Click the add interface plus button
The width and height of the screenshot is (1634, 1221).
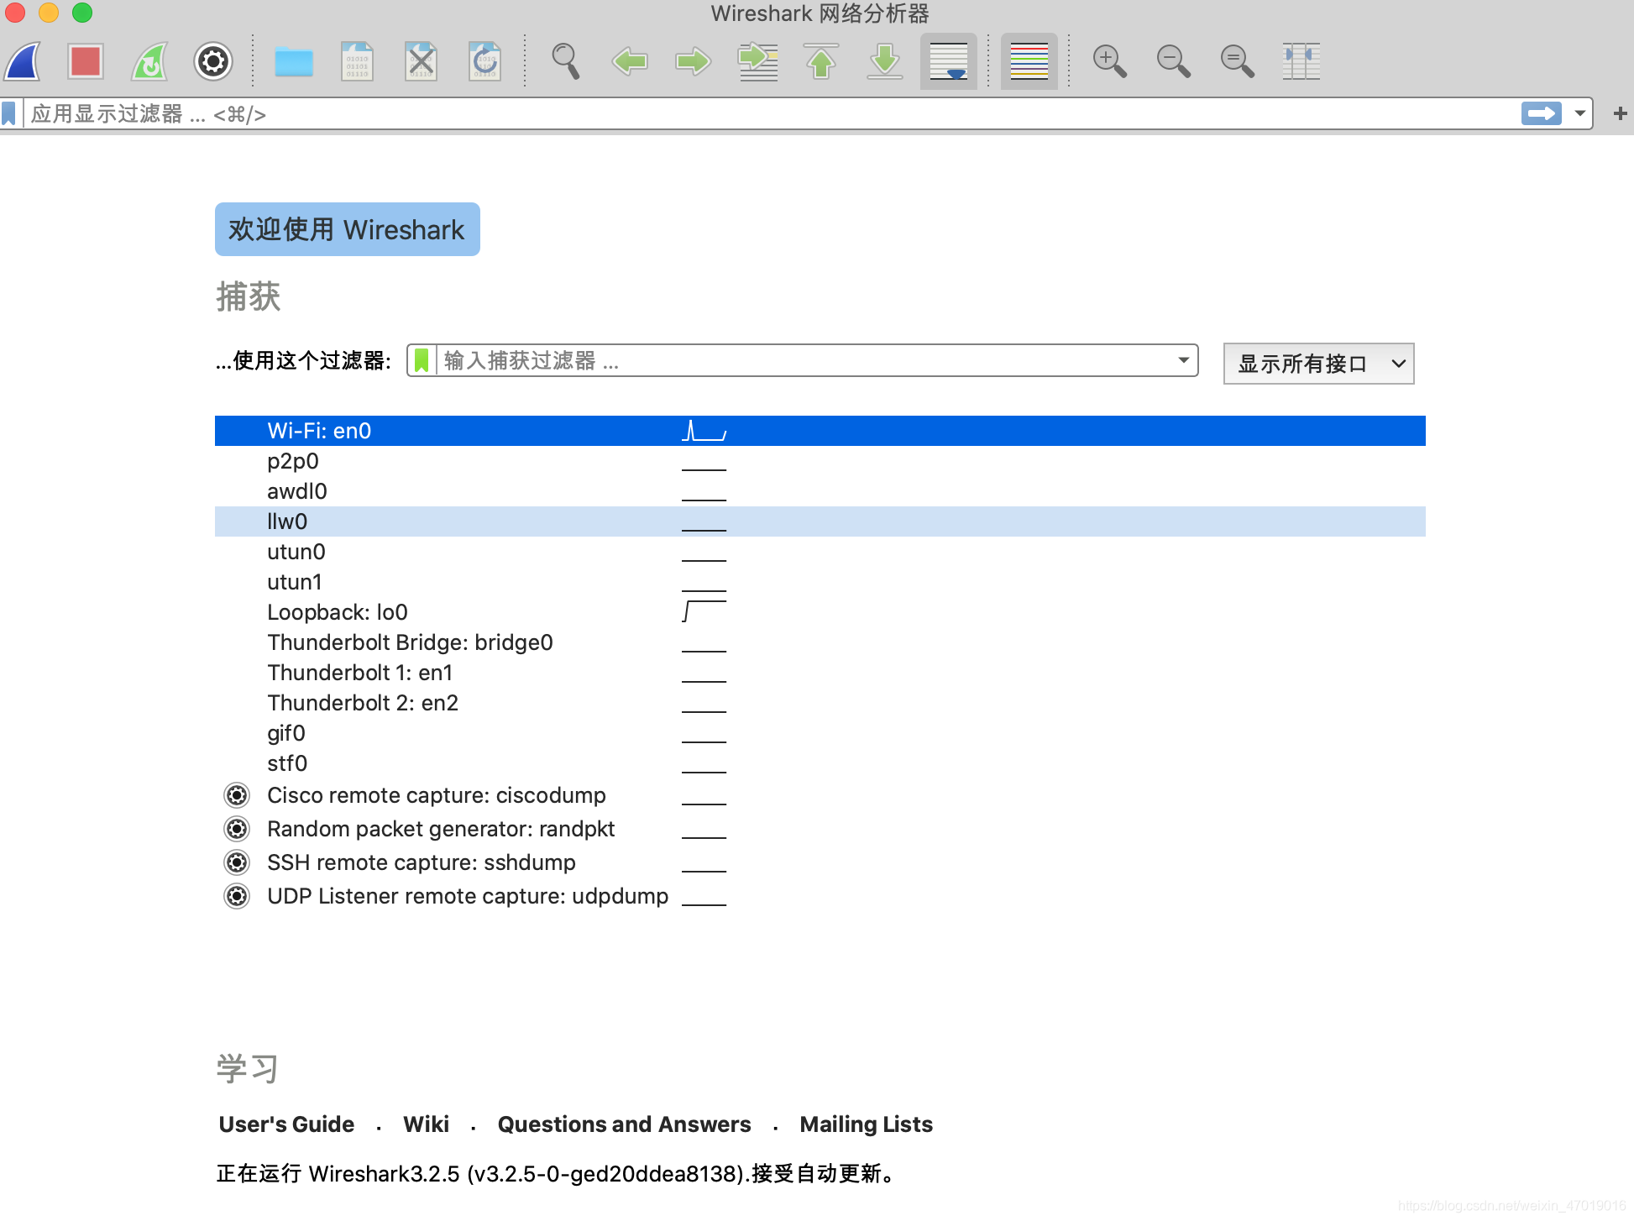tap(1620, 113)
